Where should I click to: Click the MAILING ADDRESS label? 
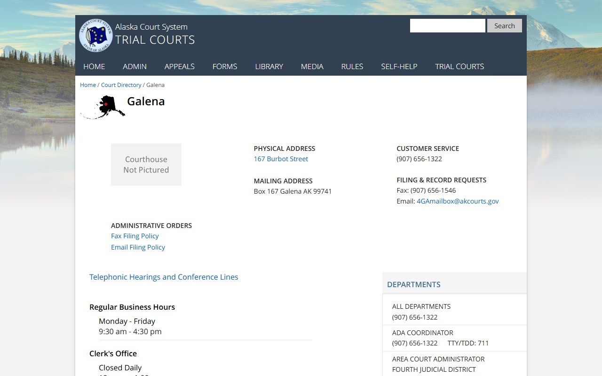tap(283, 181)
